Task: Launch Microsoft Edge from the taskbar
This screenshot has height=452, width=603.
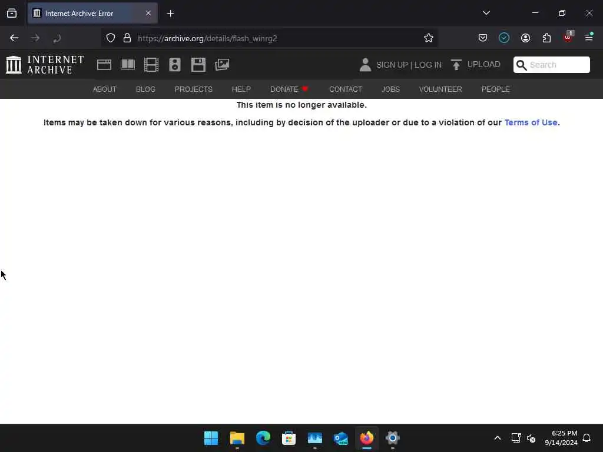Action: tap(263, 438)
